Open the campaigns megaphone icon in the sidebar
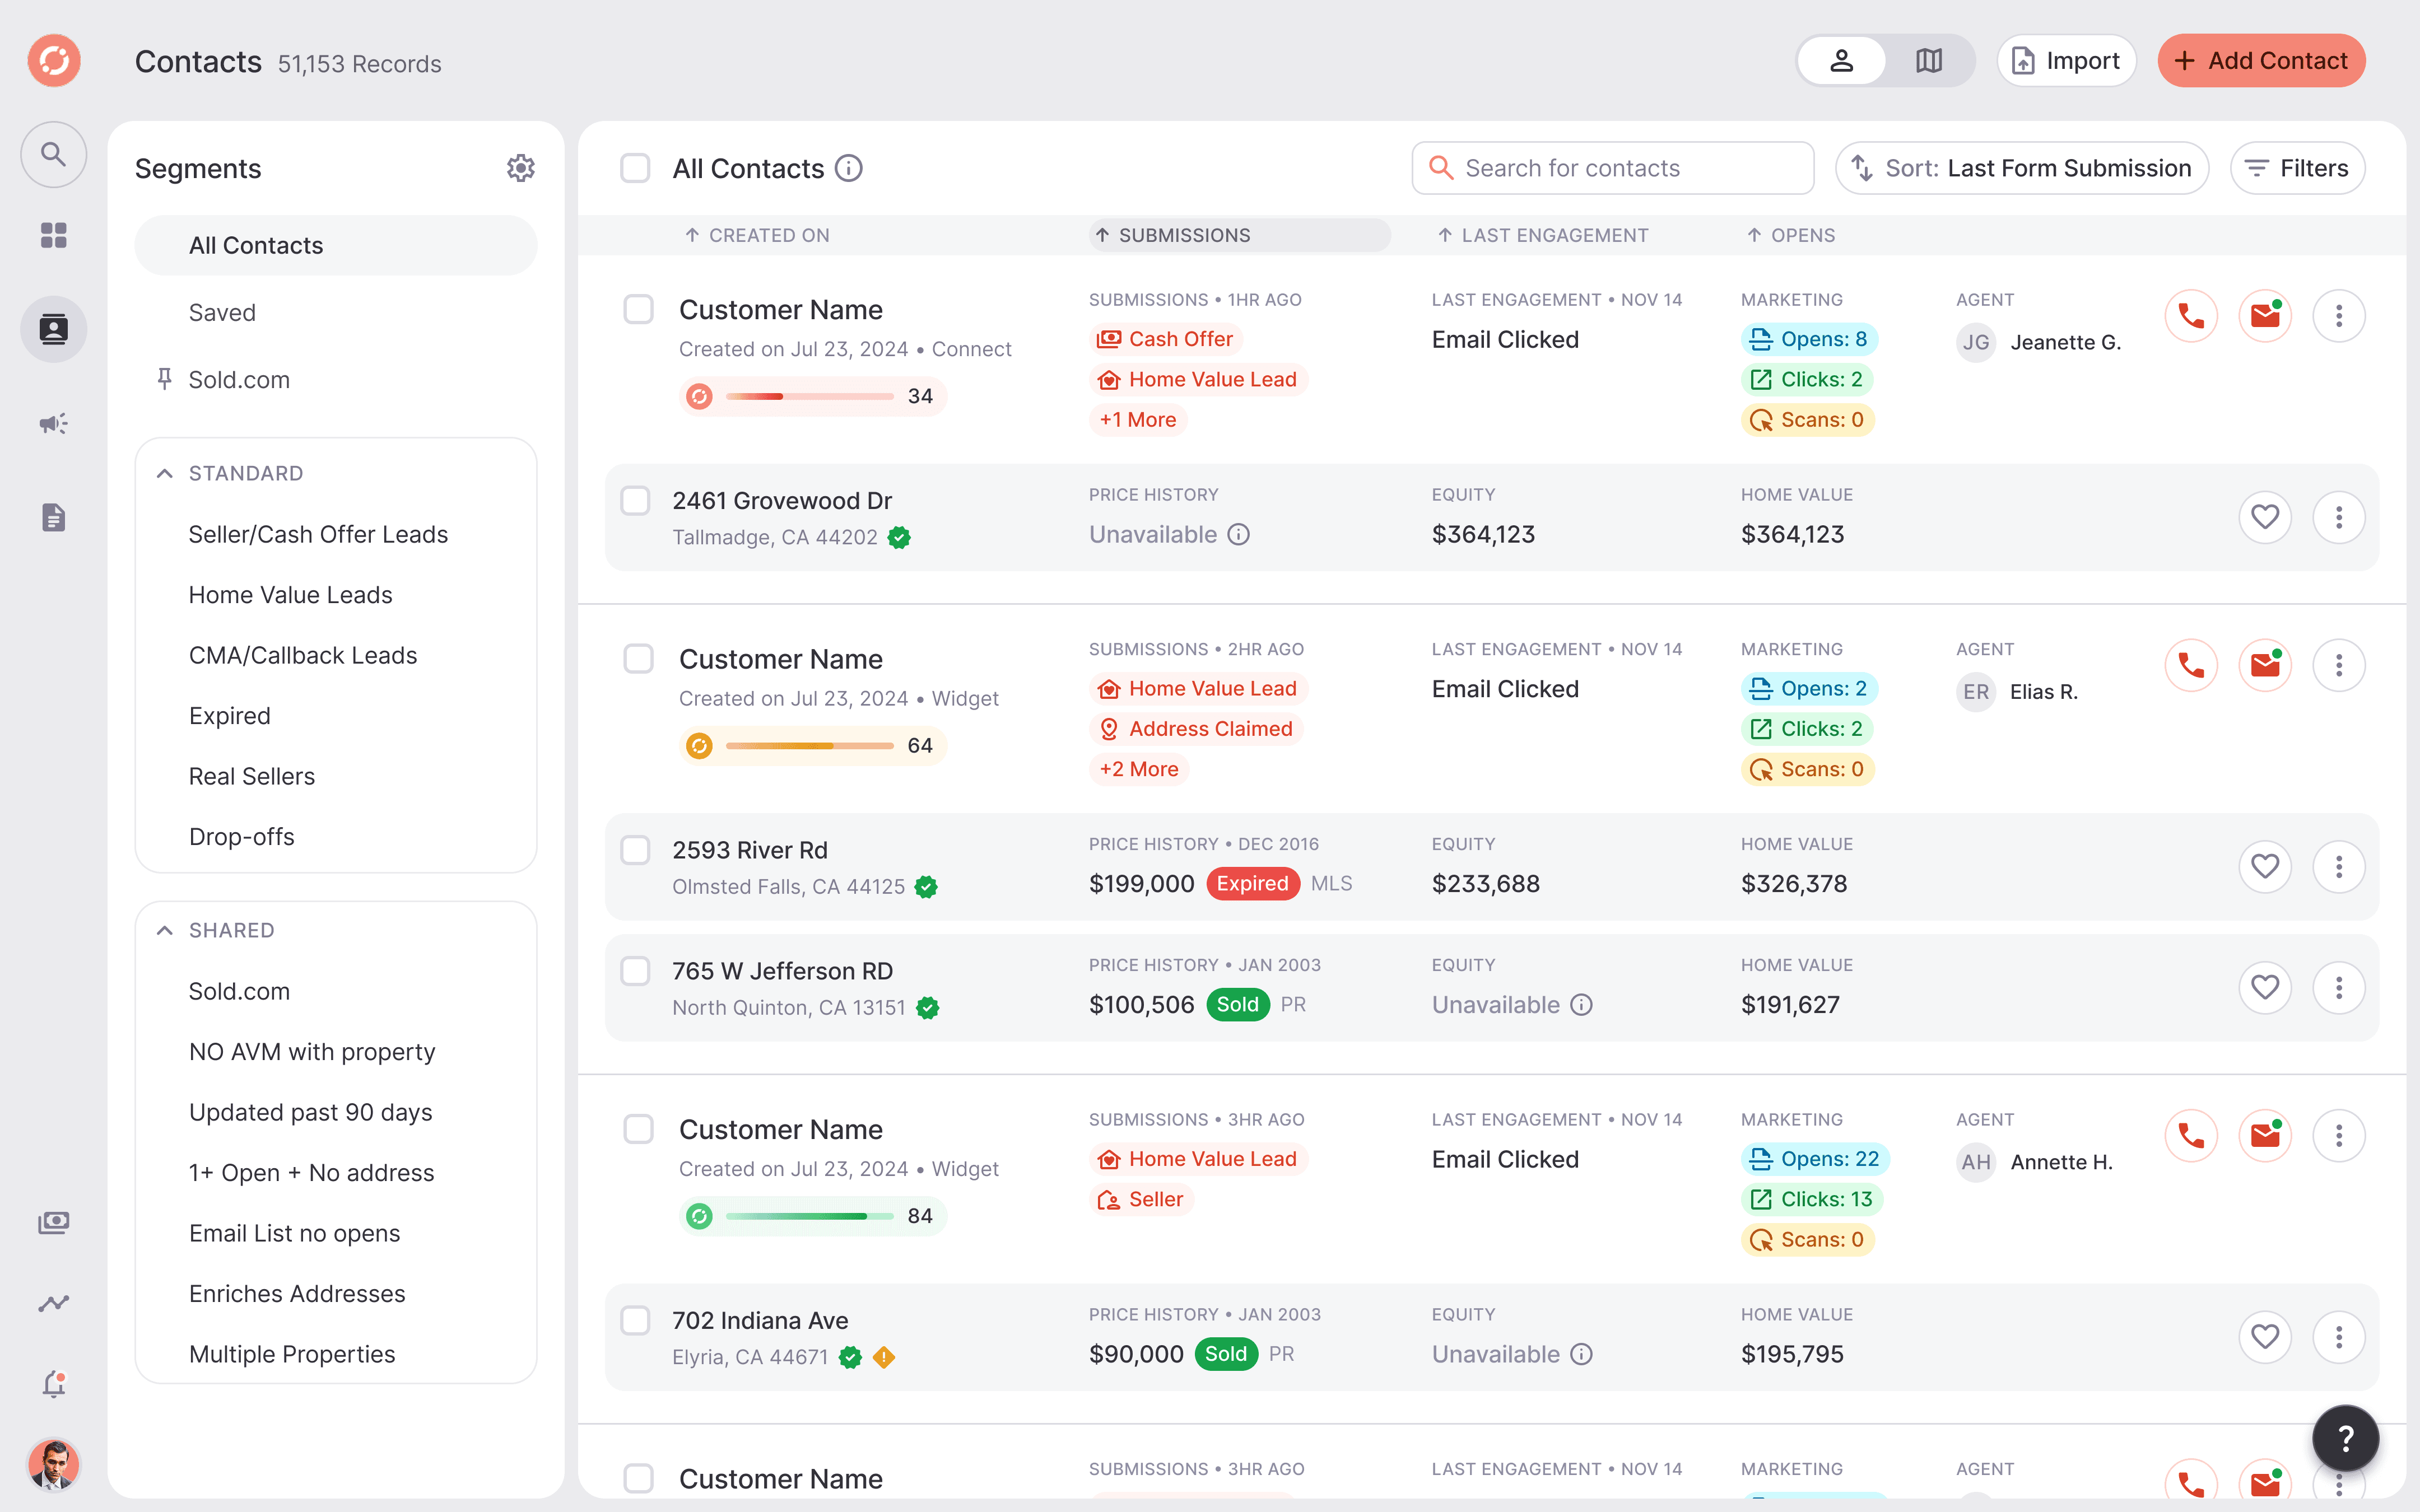This screenshot has height=1512, width=2420. click(54, 423)
